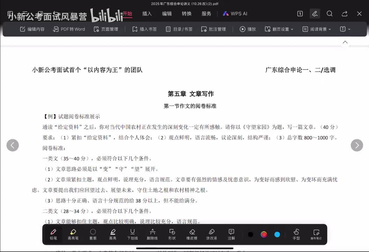The height and width of the screenshot is (252, 369).
Task: Click 插入书签 insert bookmark
Action: [145, 29]
